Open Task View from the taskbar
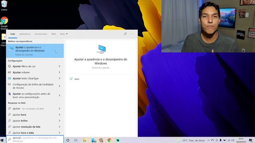 pos(76,140)
